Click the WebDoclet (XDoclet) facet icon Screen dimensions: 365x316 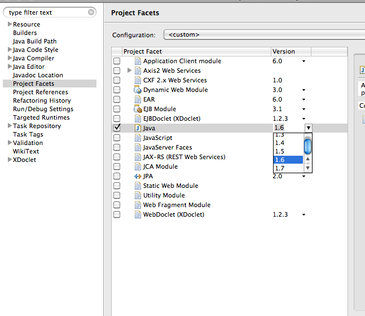[x=138, y=214]
